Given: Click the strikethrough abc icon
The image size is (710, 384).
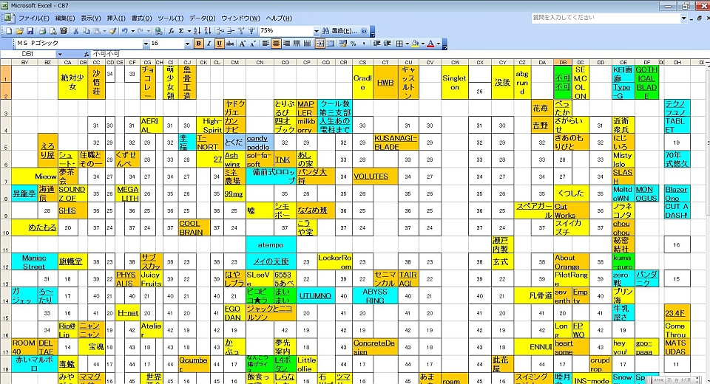Looking at the screenshot, I should click(x=230, y=44).
